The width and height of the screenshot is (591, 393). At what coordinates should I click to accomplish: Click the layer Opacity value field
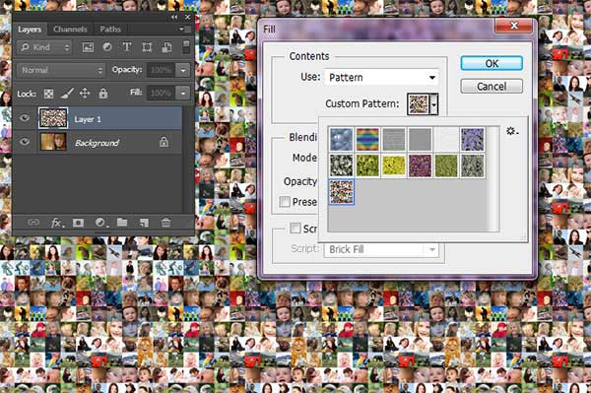click(x=162, y=71)
